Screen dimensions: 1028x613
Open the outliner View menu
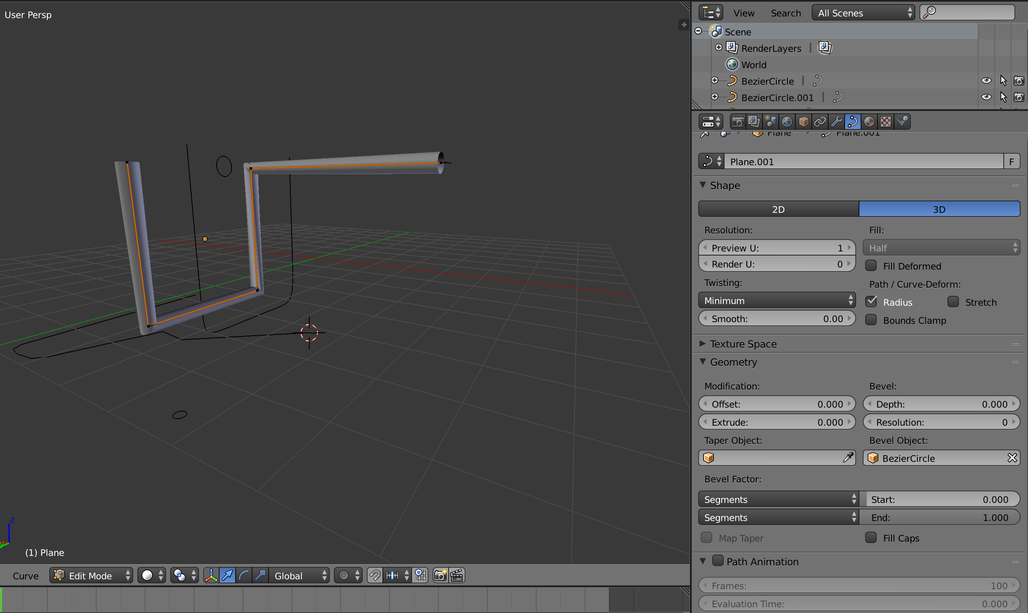[x=744, y=13]
